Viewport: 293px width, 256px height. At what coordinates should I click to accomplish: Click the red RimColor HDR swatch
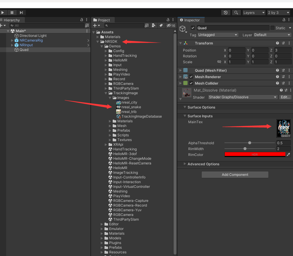pos(255,154)
